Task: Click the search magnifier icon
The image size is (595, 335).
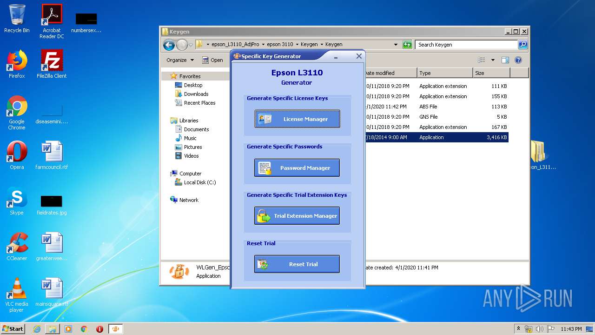Action: (x=523, y=45)
